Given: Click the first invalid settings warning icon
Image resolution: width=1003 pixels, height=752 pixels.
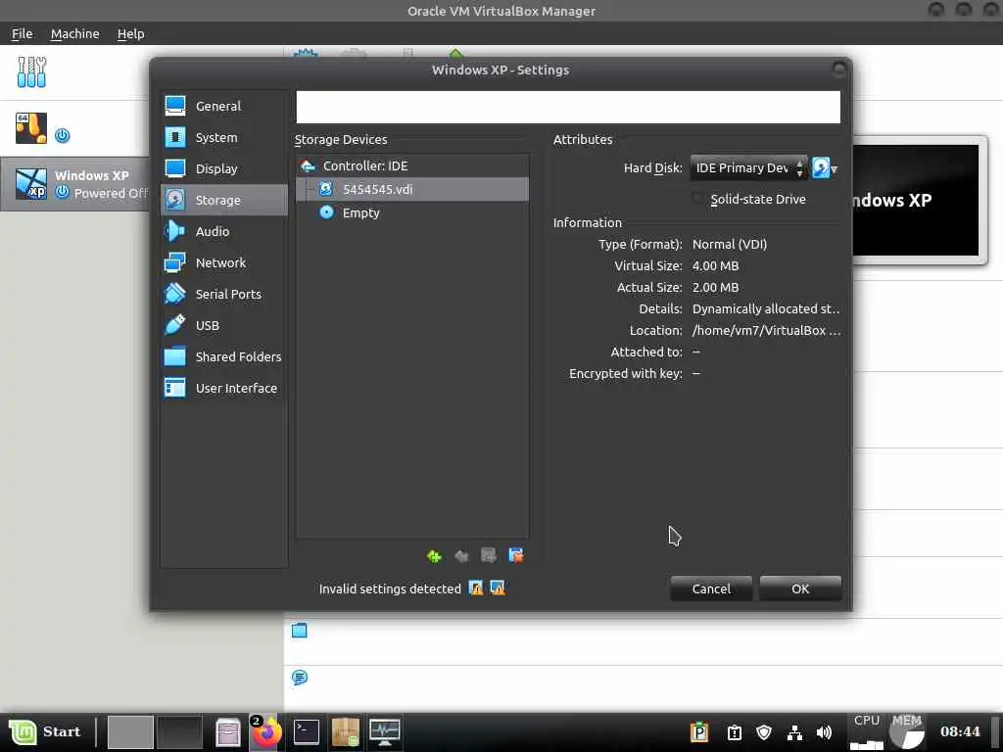Looking at the screenshot, I should point(476,587).
